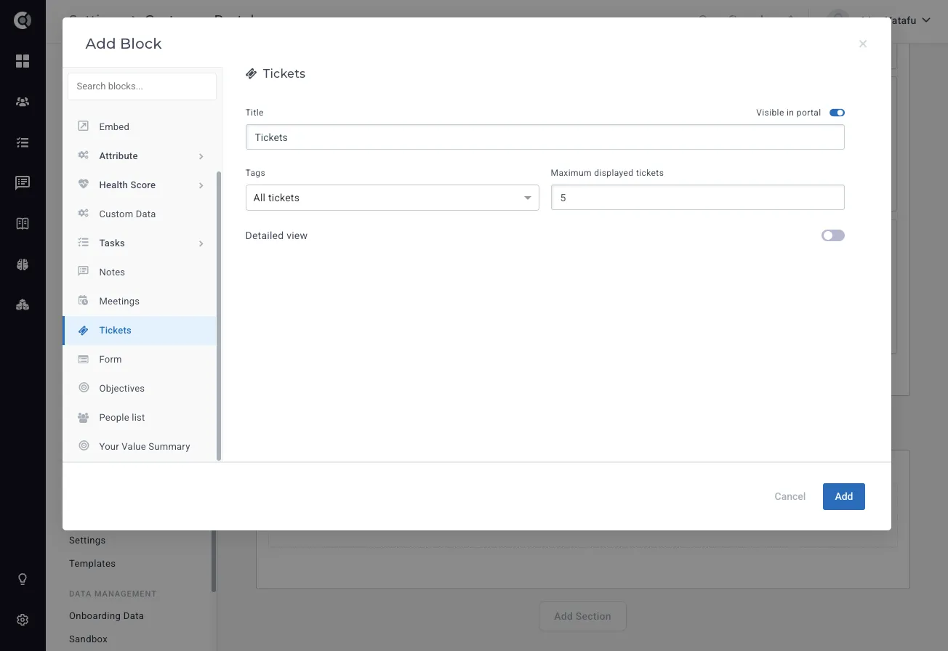Click the Attribute gears icon
Image resolution: width=948 pixels, height=651 pixels.
(x=84, y=155)
